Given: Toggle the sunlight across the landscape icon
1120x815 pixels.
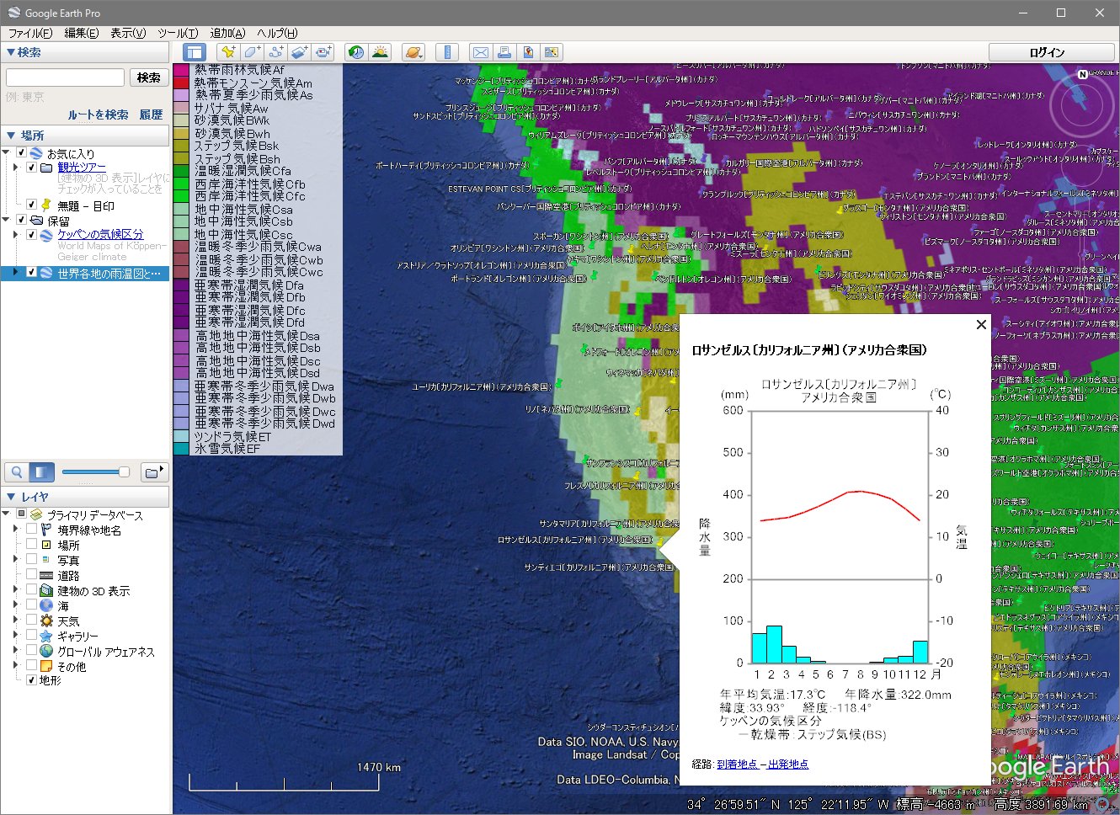Looking at the screenshot, I should point(381,52).
